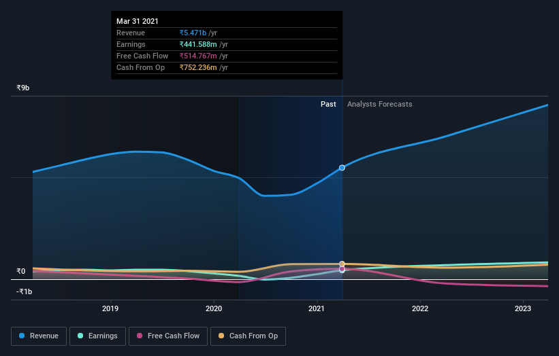This screenshot has height=356, width=559.
Task: Click the Revenue label in tooltip
Action: click(131, 33)
